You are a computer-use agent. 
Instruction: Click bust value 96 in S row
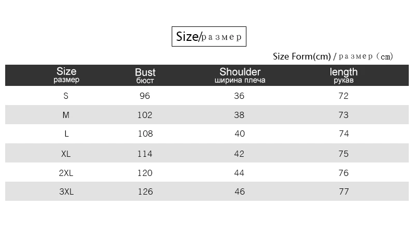pyautogui.click(x=145, y=96)
